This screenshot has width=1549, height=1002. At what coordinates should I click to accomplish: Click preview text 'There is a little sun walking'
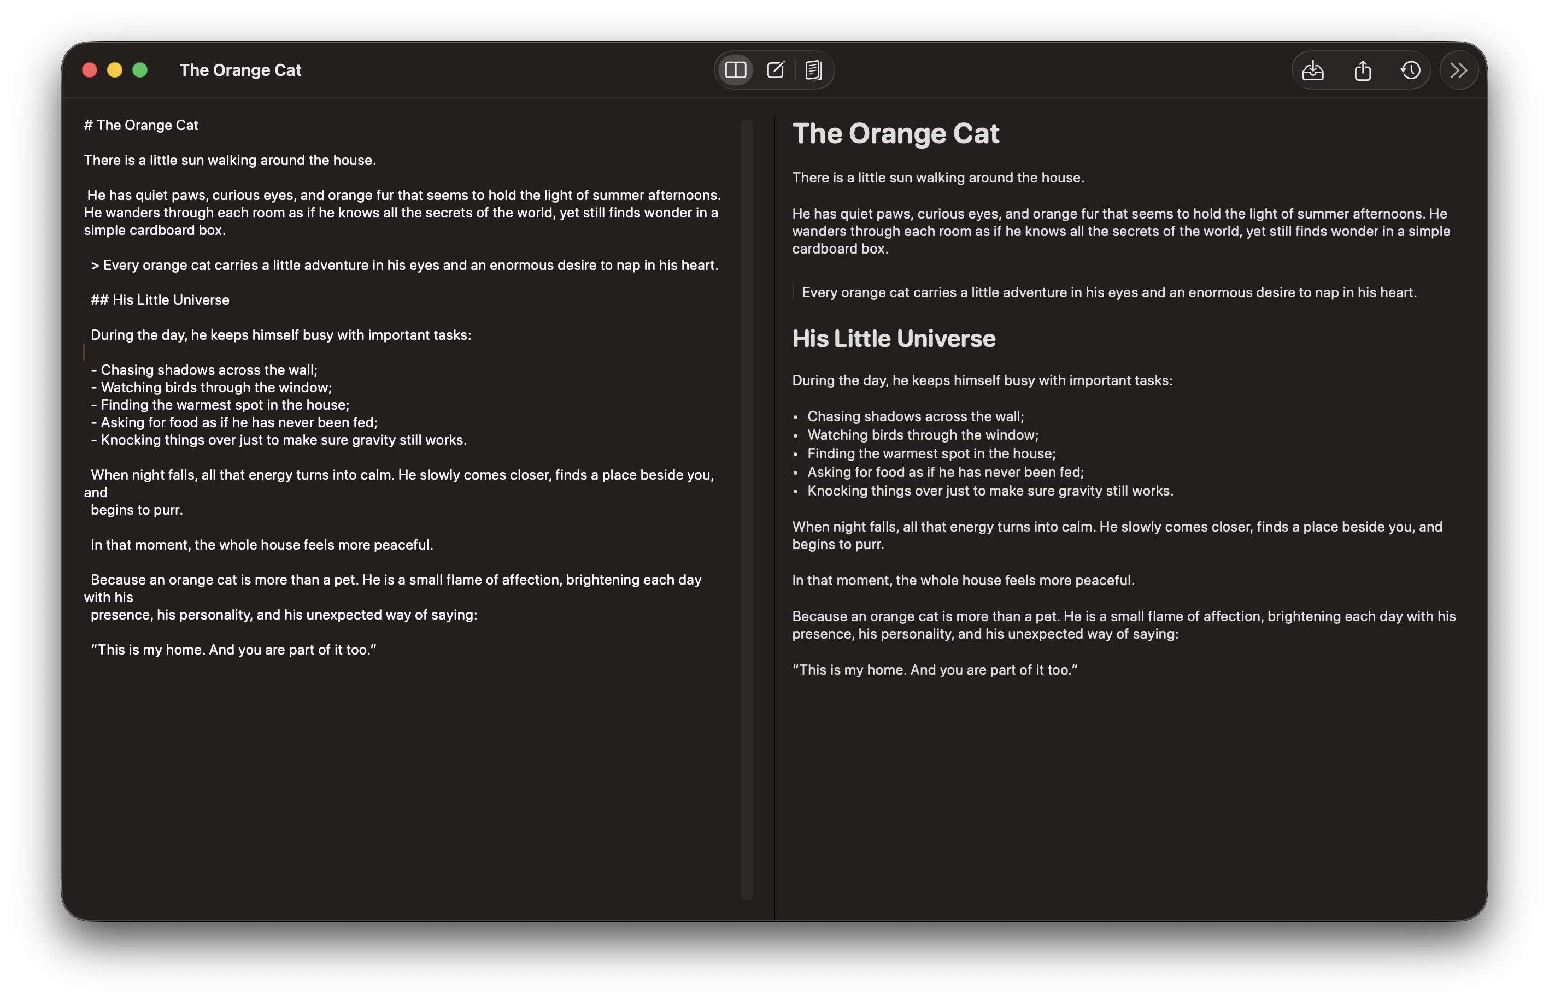tap(938, 178)
